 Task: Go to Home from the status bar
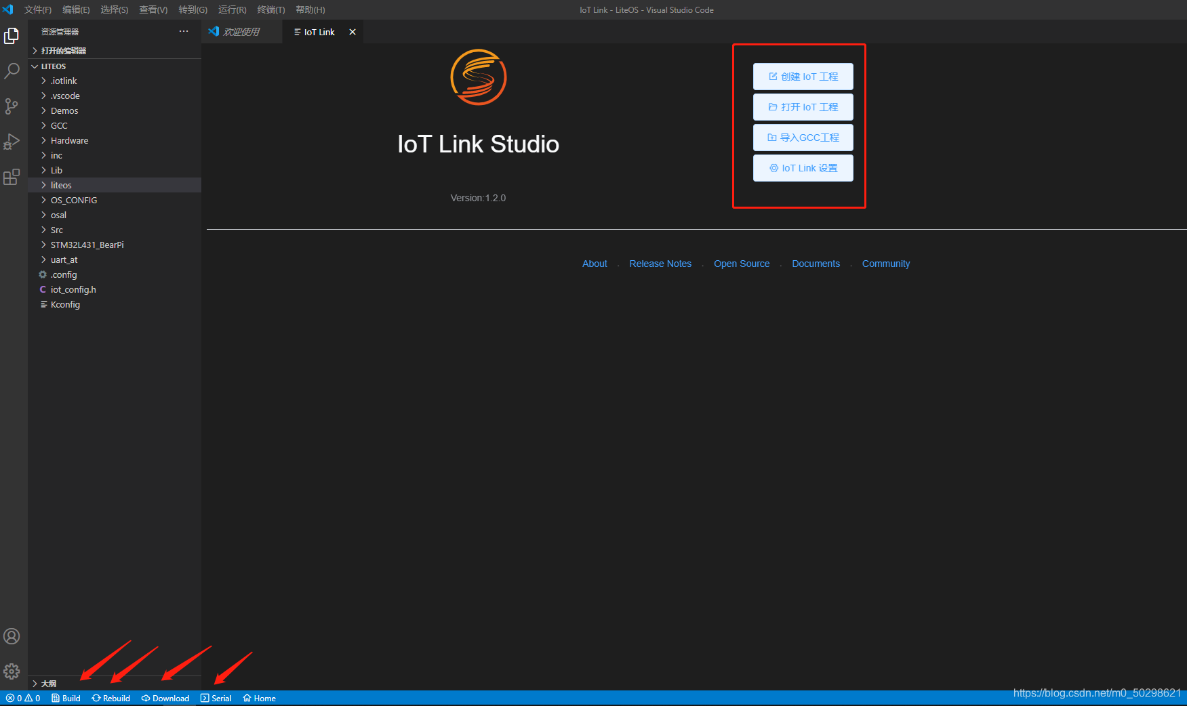point(260,699)
